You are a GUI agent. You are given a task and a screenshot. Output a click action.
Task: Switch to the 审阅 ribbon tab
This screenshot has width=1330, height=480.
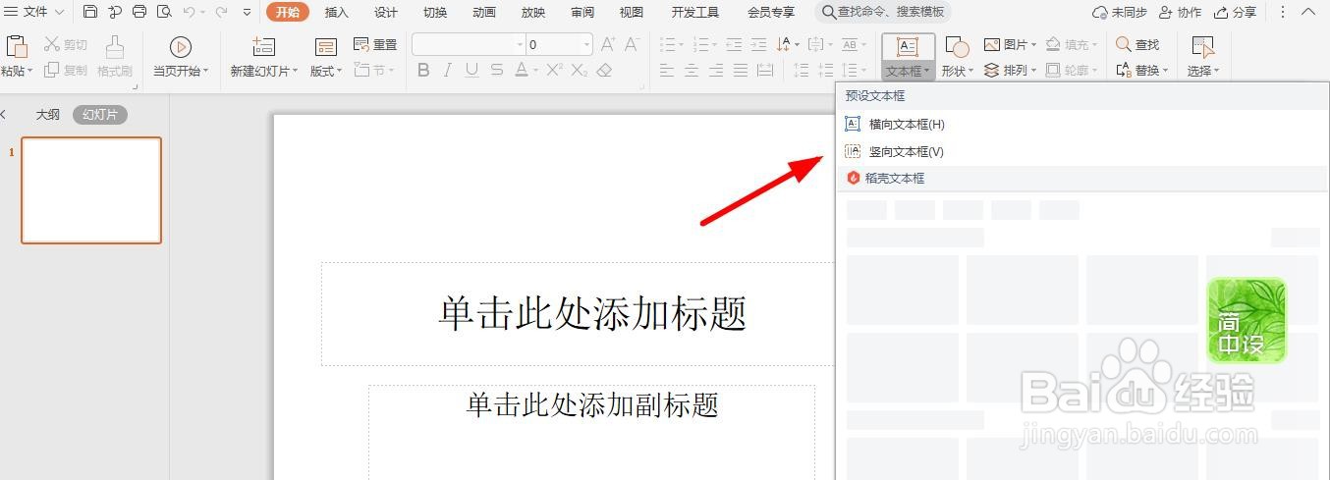point(582,12)
